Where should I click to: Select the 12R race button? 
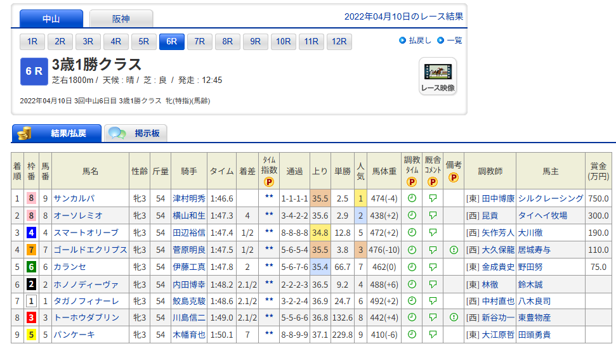339,42
